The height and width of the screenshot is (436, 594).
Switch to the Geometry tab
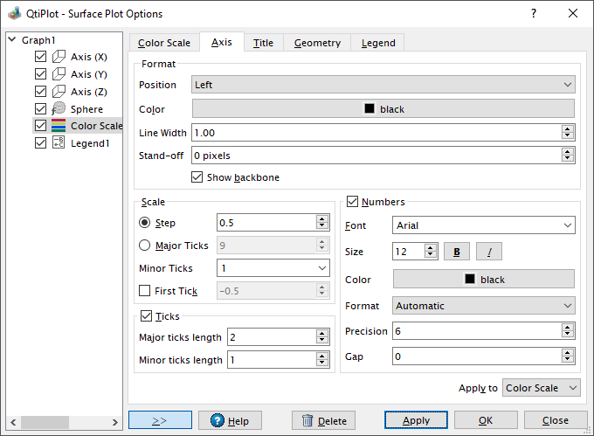(x=317, y=43)
